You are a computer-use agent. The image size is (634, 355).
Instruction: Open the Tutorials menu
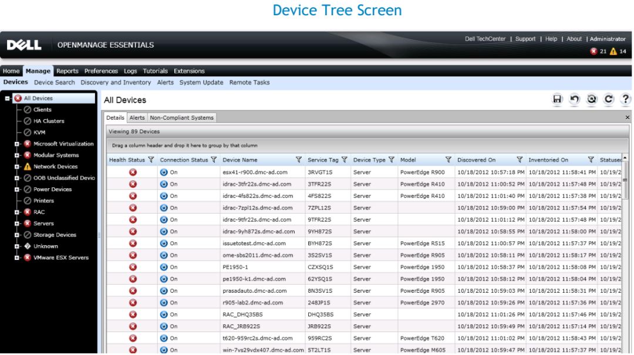[155, 71]
